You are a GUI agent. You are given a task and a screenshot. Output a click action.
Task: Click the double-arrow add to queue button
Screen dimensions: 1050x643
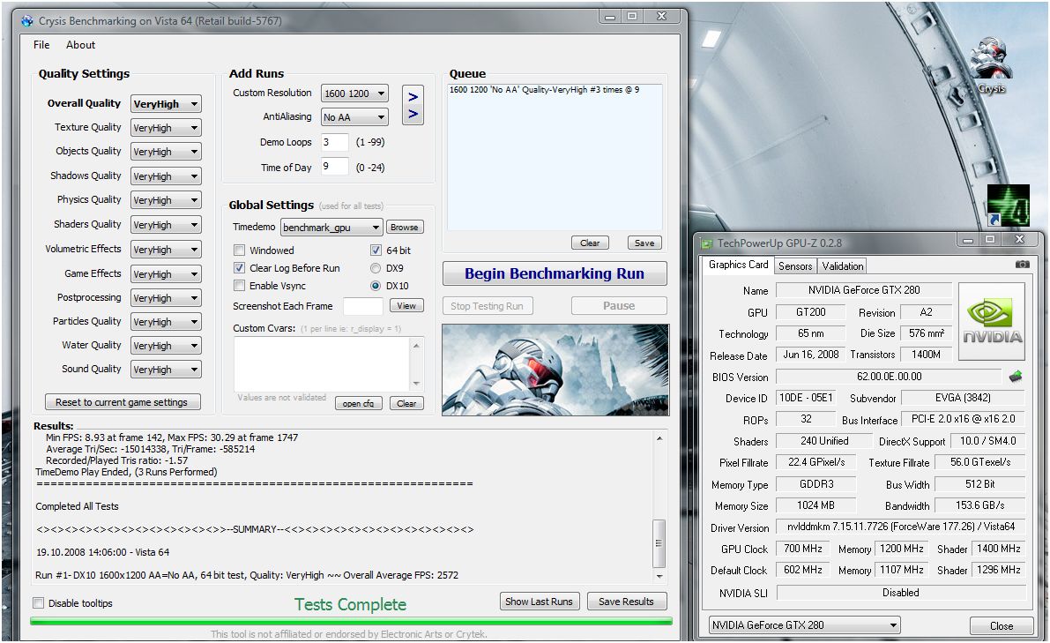413,105
